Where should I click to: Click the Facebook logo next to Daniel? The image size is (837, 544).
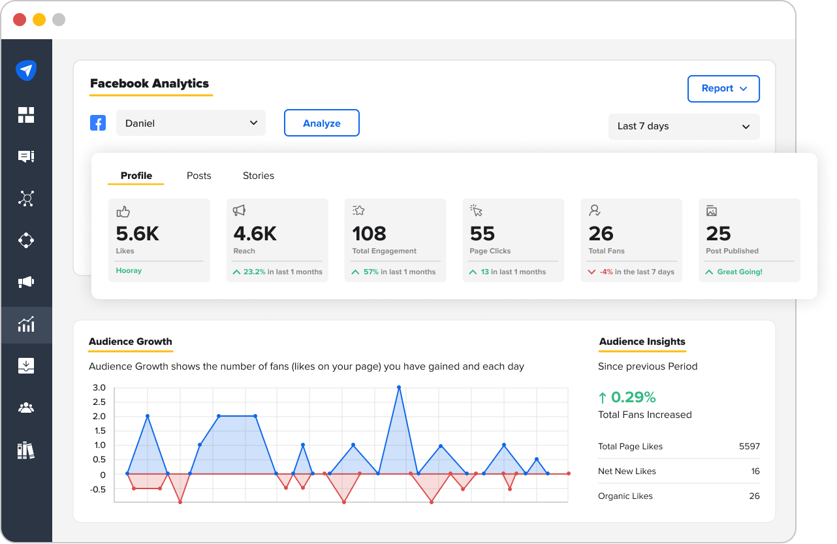(98, 123)
